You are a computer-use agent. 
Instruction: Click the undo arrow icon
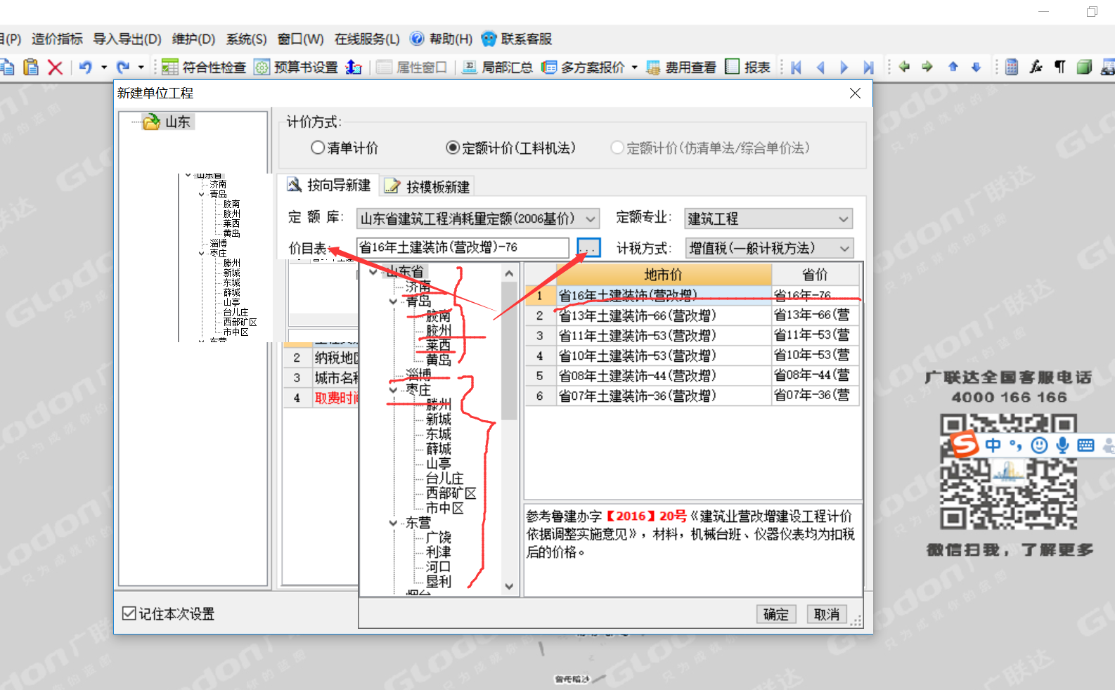[86, 67]
